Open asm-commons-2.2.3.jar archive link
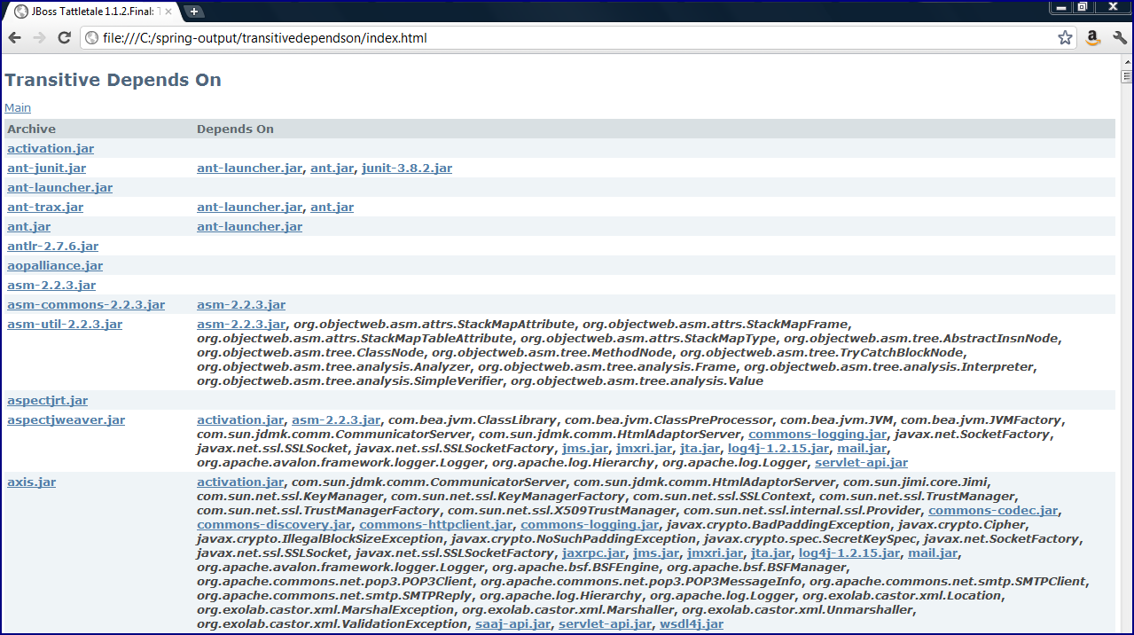Image resolution: width=1134 pixels, height=635 pixels. (x=86, y=304)
